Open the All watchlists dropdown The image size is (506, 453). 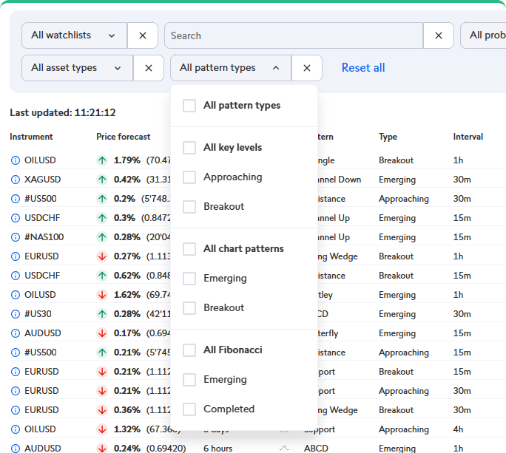pos(74,35)
